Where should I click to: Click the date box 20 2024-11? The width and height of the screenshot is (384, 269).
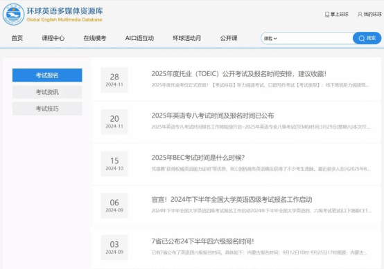point(114,122)
